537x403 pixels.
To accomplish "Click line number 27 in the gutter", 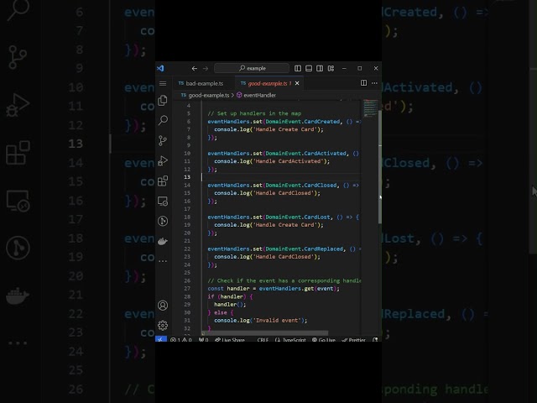I will click(x=187, y=289).
